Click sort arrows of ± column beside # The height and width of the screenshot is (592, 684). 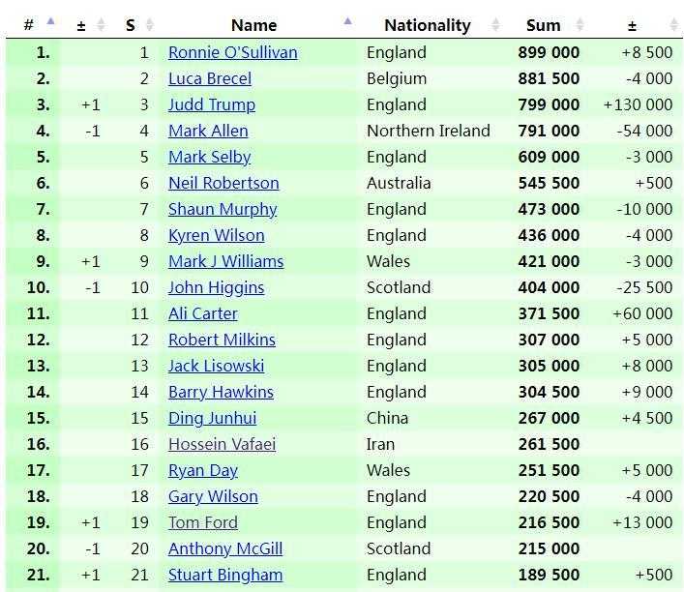pyautogui.click(x=102, y=26)
